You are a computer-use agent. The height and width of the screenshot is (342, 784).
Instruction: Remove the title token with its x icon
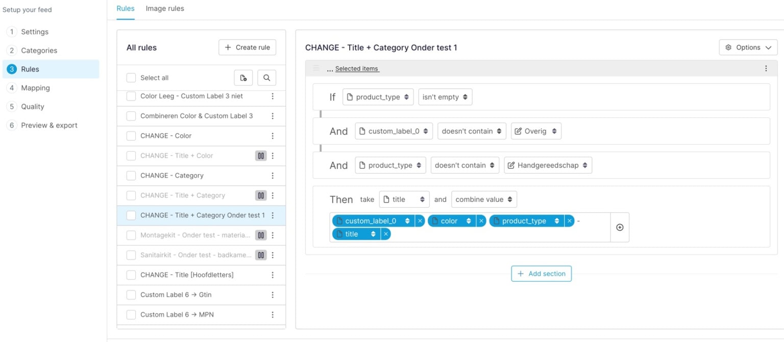385,234
